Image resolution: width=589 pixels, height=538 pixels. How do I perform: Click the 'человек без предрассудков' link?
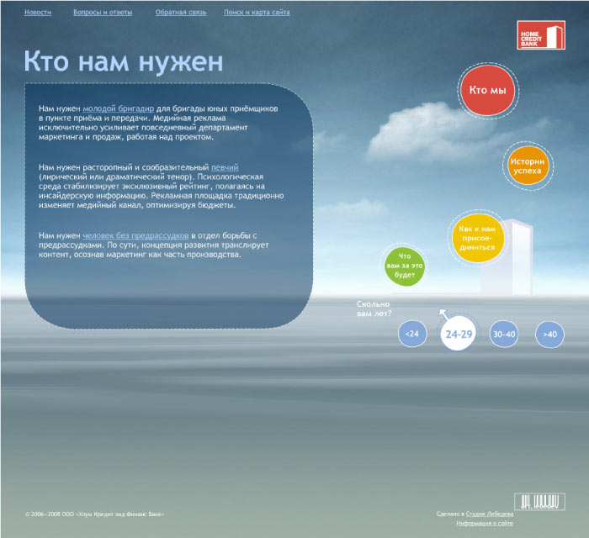click(135, 237)
